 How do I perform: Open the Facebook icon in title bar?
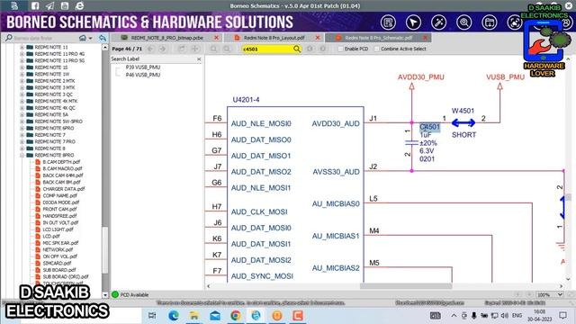pyautogui.click(x=35, y=5)
